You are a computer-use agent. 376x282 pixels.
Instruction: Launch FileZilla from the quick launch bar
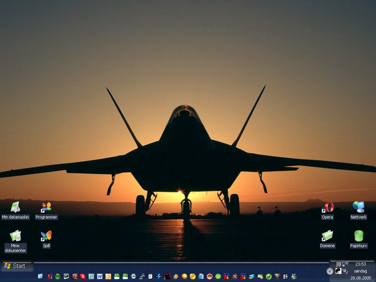point(75,276)
